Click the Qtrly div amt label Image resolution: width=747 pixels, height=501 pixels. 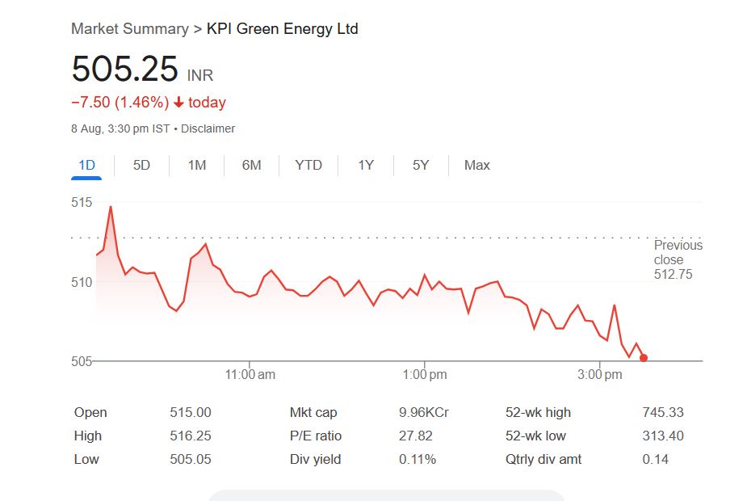coord(543,460)
